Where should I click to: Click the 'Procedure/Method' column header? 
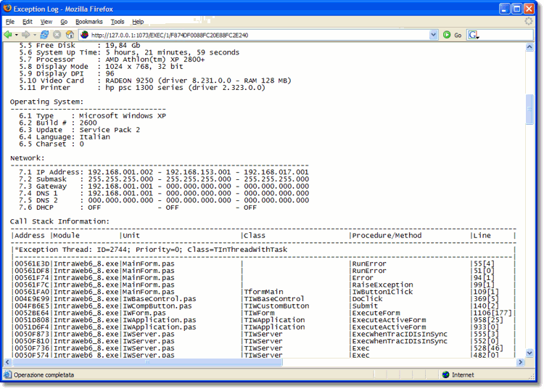coord(387,236)
